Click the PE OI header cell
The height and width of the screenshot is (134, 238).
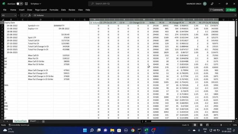(164, 23)
